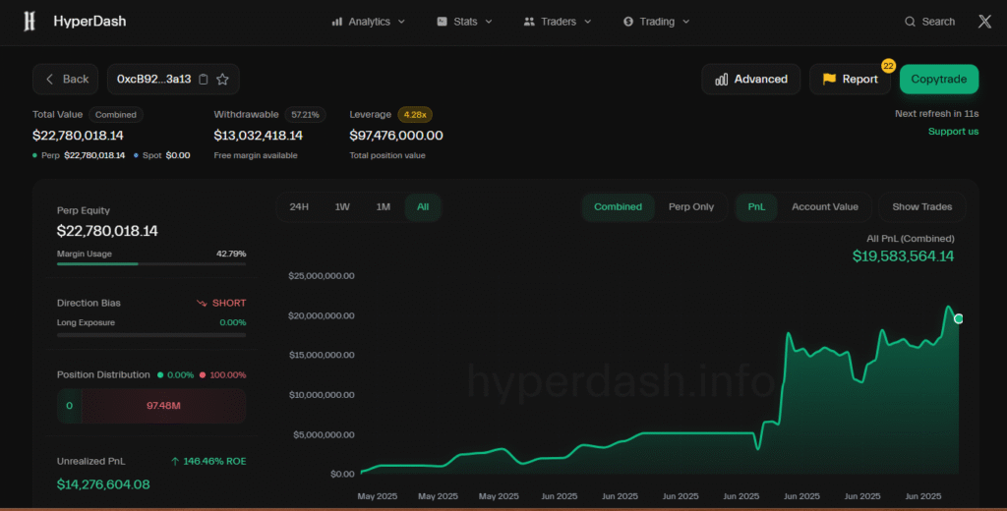Open the Analytics dropdown menu

click(x=369, y=22)
